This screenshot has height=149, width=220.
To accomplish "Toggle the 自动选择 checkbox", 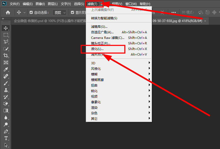I will pyautogui.click(x=31, y=12).
